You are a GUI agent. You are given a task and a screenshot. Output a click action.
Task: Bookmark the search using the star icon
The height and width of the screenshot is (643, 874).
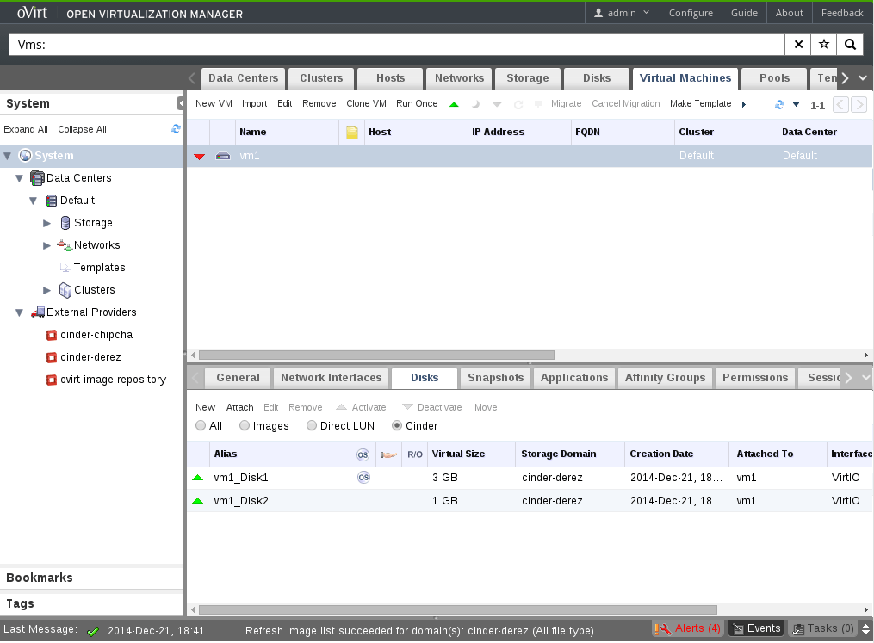(x=824, y=45)
